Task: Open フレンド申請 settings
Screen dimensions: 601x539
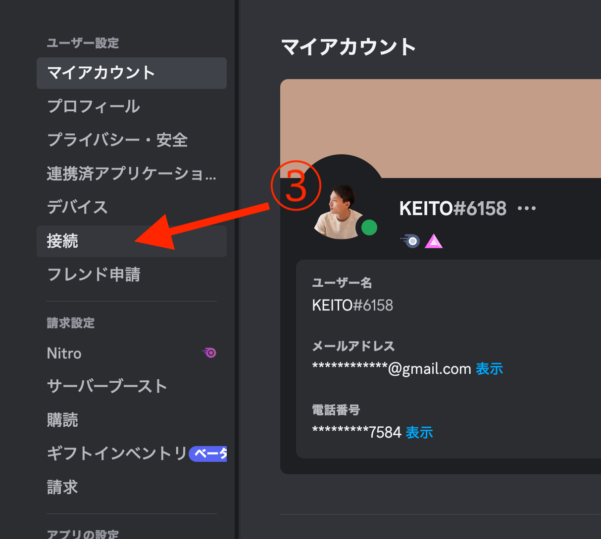Action: [x=131, y=274]
